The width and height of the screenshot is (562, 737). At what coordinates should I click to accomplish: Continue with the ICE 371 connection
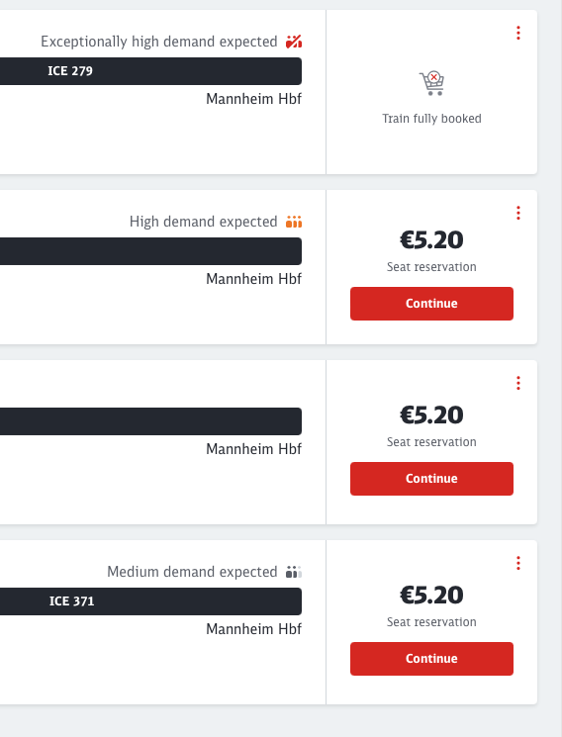click(x=431, y=659)
